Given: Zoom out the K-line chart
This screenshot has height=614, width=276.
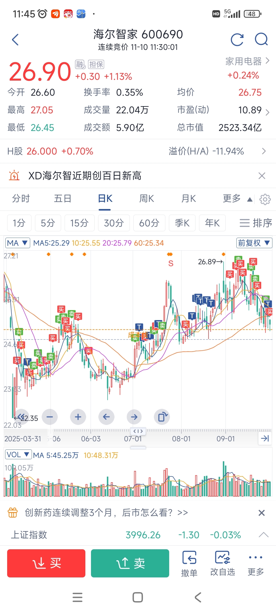Looking at the screenshot, I should [50, 417].
